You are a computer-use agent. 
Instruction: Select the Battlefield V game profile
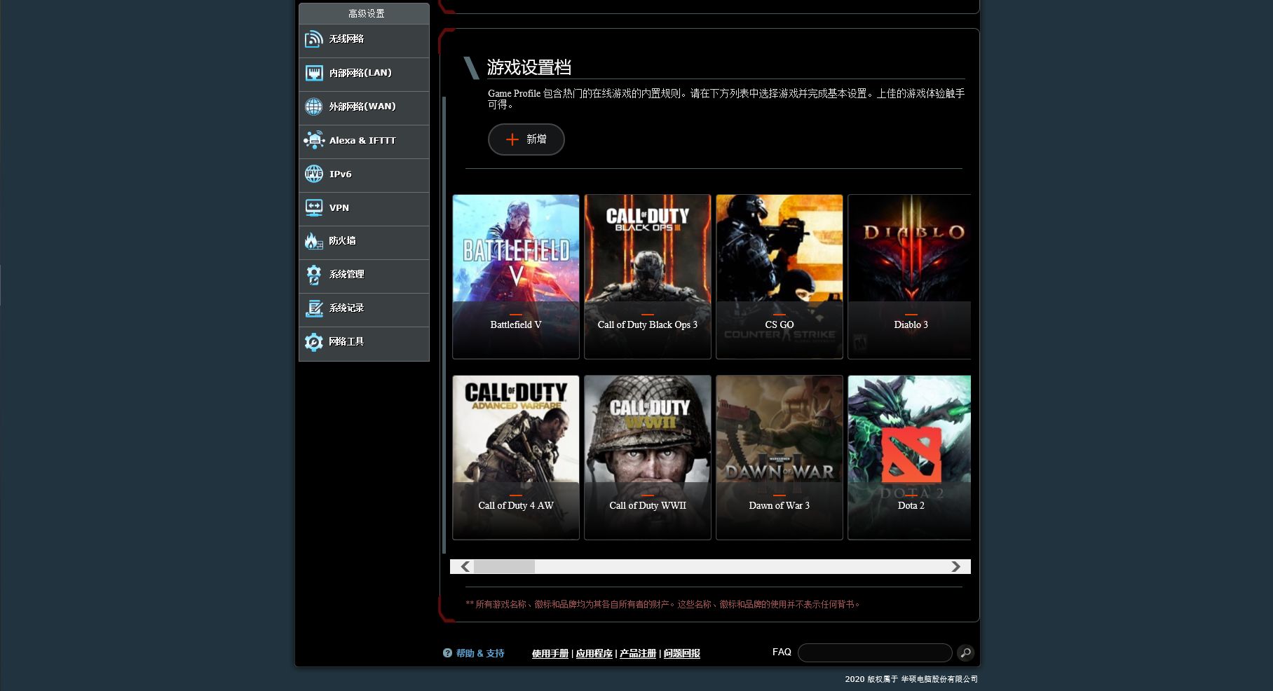(x=516, y=277)
